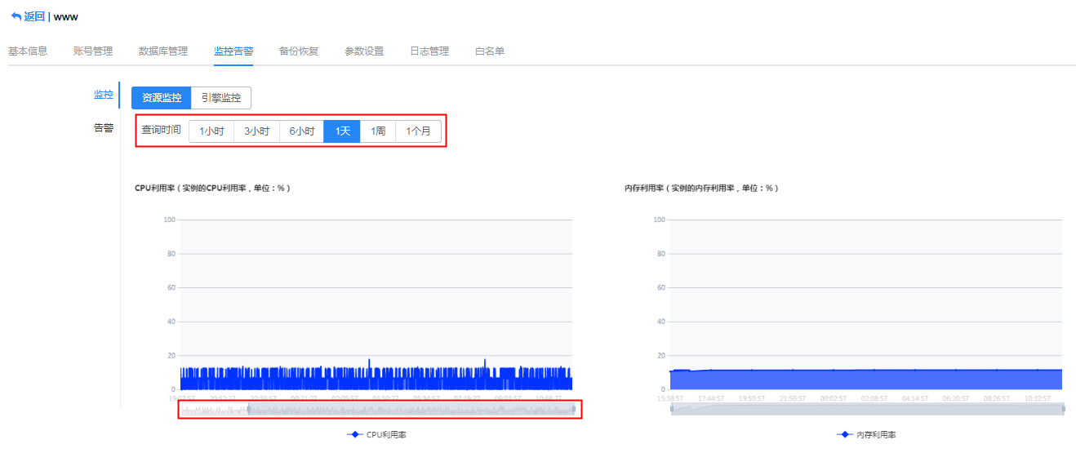Click the back arrow icon
The height and width of the screenshot is (453, 1076).
pos(16,16)
